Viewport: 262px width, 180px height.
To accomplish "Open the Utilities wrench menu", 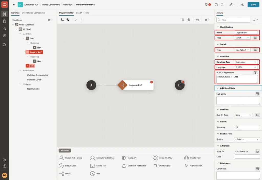I will point(232,5).
